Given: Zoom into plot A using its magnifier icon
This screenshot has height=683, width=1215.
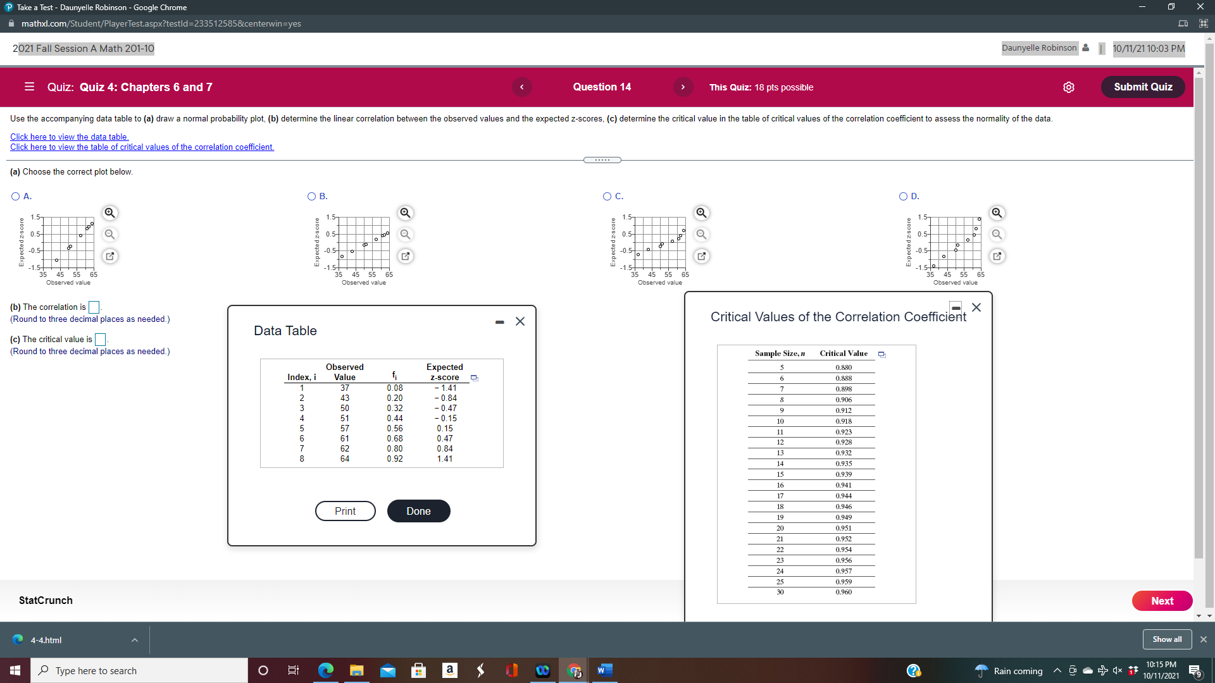Looking at the screenshot, I should pyautogui.click(x=109, y=213).
